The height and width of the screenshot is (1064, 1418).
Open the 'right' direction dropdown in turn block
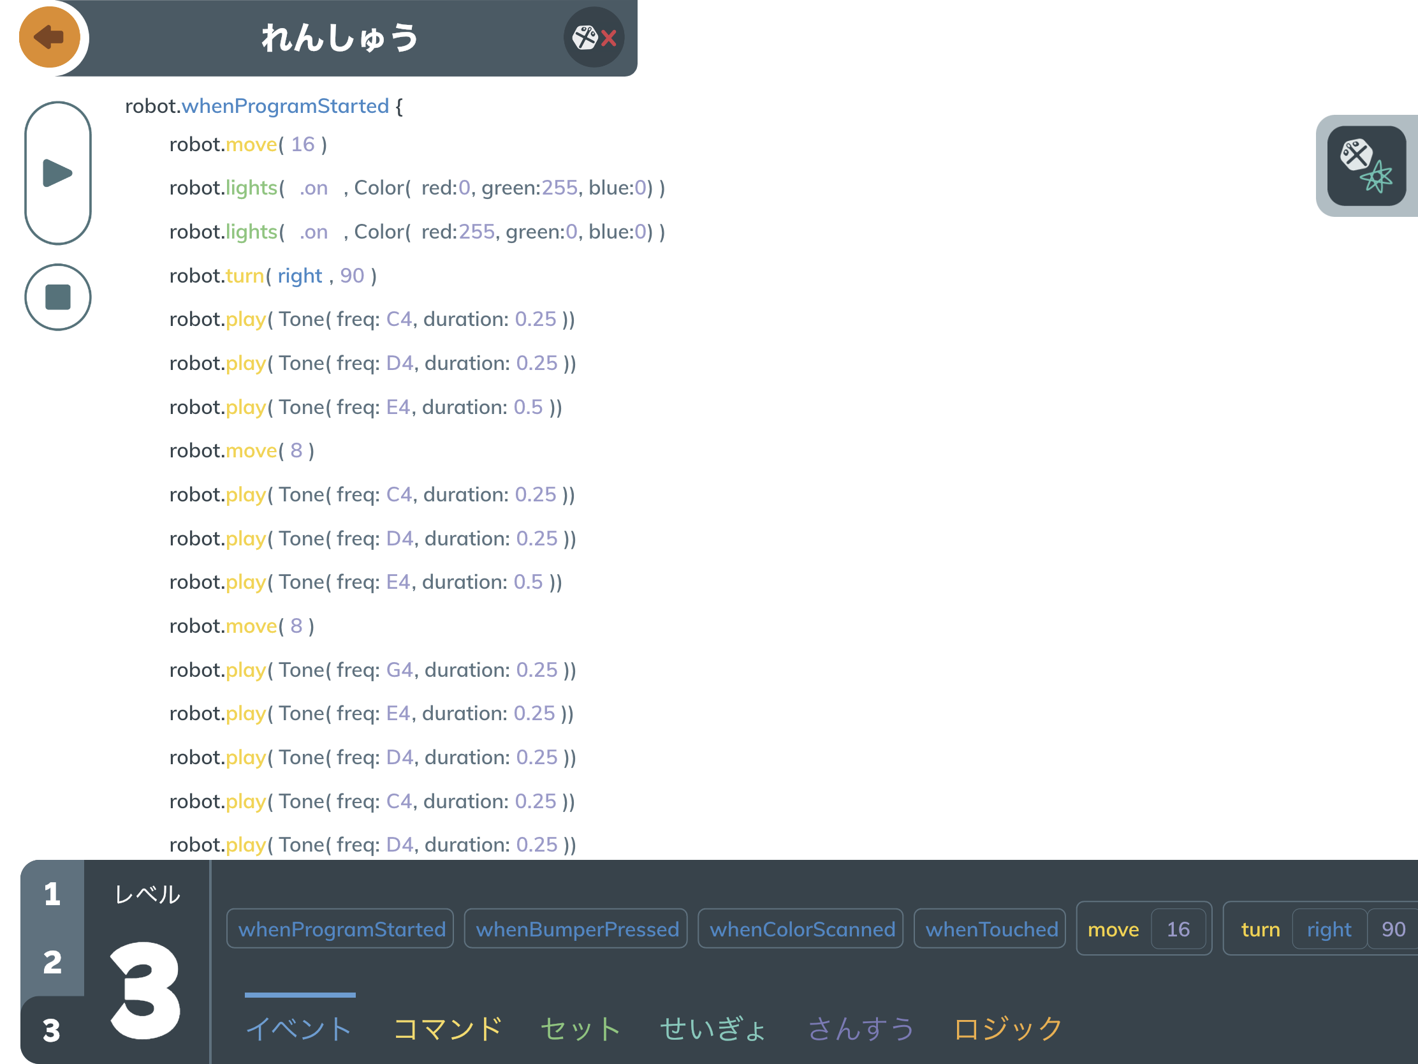[1328, 929]
